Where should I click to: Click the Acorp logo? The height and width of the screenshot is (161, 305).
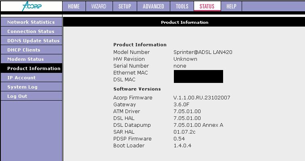point(31,6)
